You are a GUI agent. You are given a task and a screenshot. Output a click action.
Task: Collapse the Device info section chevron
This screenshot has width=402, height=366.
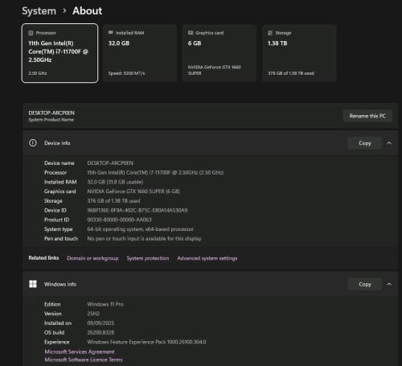(389, 143)
